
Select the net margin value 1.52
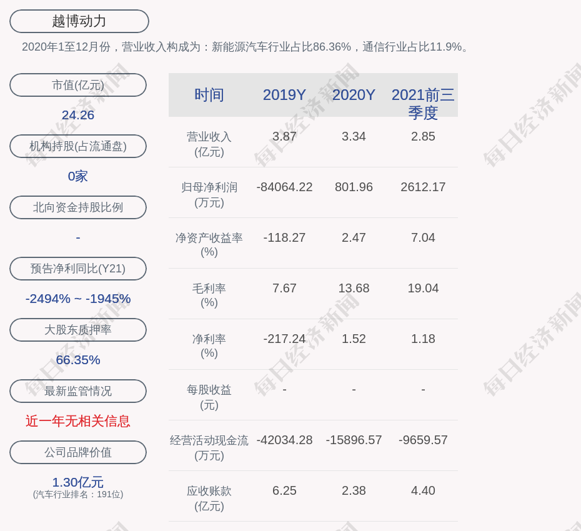tap(354, 339)
